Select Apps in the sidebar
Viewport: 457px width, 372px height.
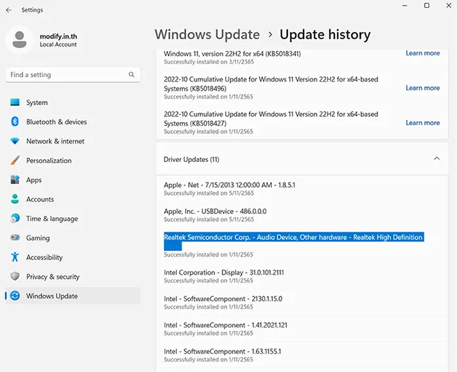(73, 179)
